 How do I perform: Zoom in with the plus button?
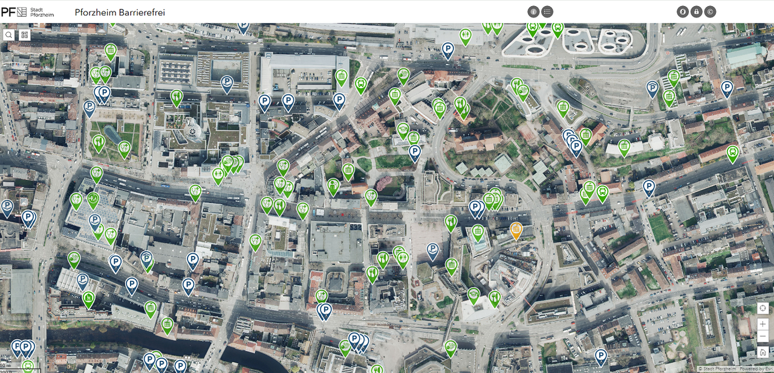coord(763,324)
